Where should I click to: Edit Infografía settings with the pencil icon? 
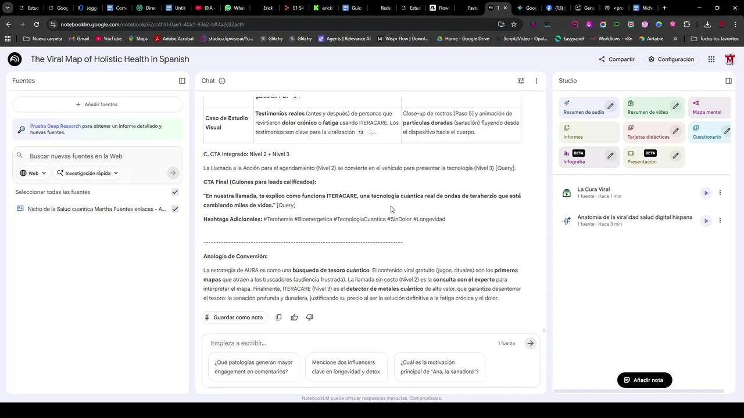[x=610, y=156]
